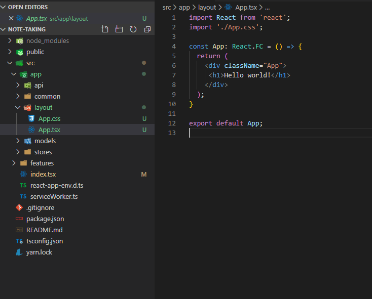Expand the features folder chevron
The width and height of the screenshot is (372, 299).
14,163
